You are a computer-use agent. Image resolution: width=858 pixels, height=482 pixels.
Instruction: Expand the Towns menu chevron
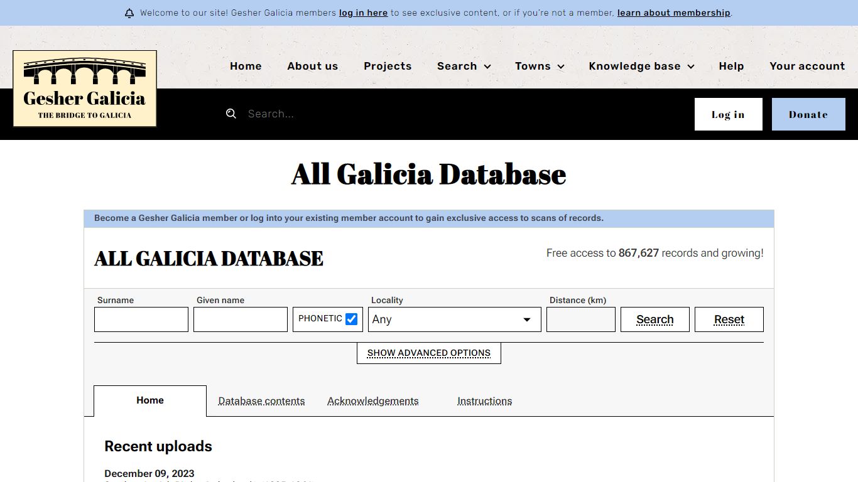pos(561,67)
